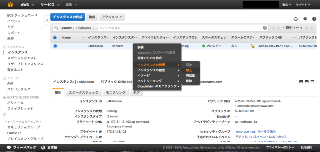Select 削除 in the context submenu
Screen dimensions: 320x152
190,81
